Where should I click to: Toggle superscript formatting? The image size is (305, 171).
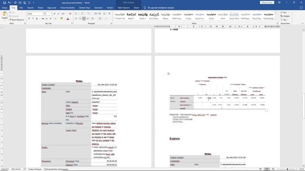point(51,19)
